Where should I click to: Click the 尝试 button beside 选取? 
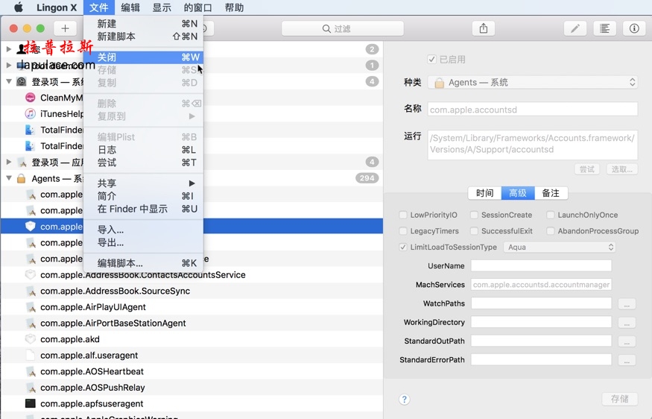587,169
